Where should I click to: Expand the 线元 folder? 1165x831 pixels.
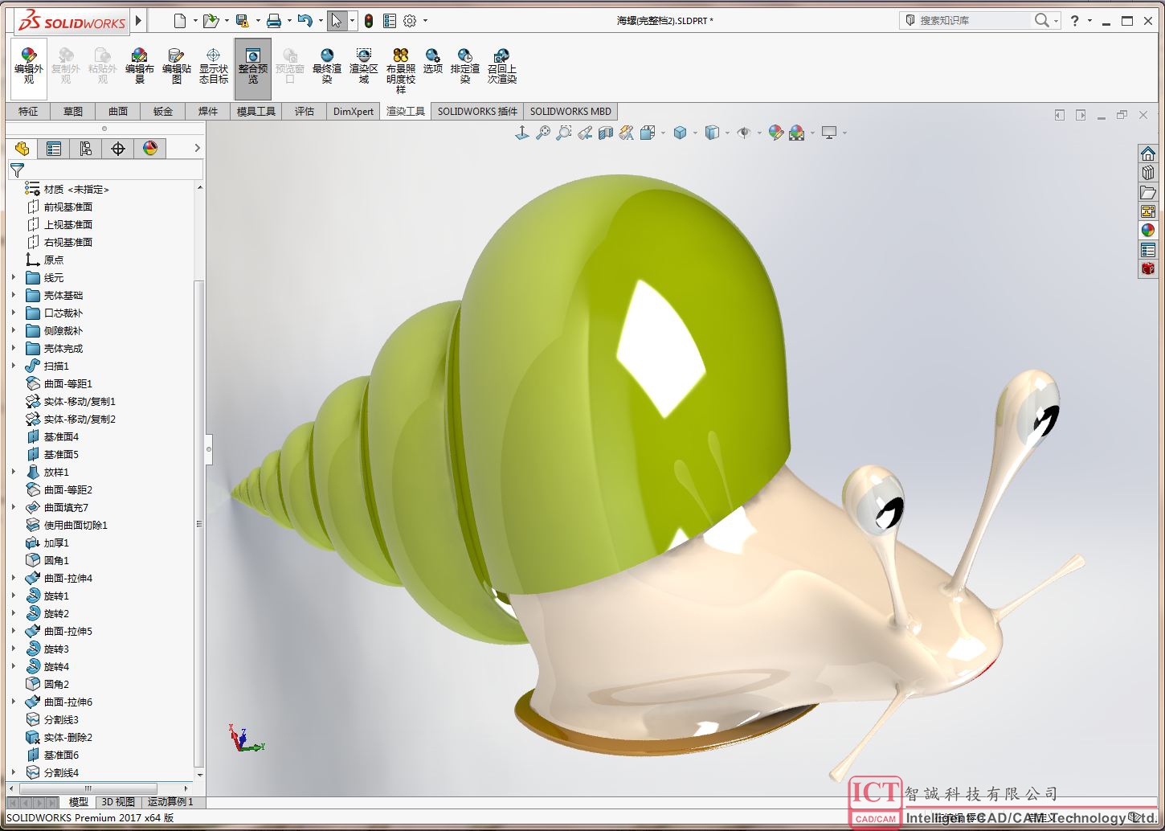pyautogui.click(x=13, y=277)
